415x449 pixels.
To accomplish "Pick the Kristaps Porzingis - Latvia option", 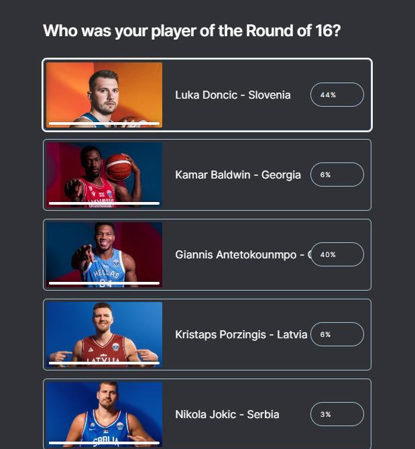I will tap(241, 334).
